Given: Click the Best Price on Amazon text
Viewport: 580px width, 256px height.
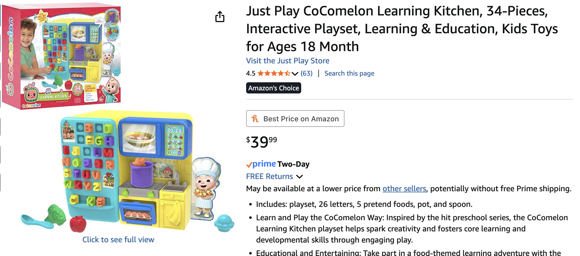Looking at the screenshot, I should 301,119.
